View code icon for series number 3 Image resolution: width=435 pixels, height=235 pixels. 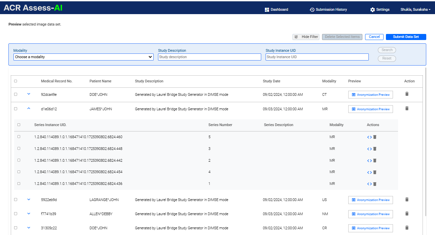click(x=369, y=149)
